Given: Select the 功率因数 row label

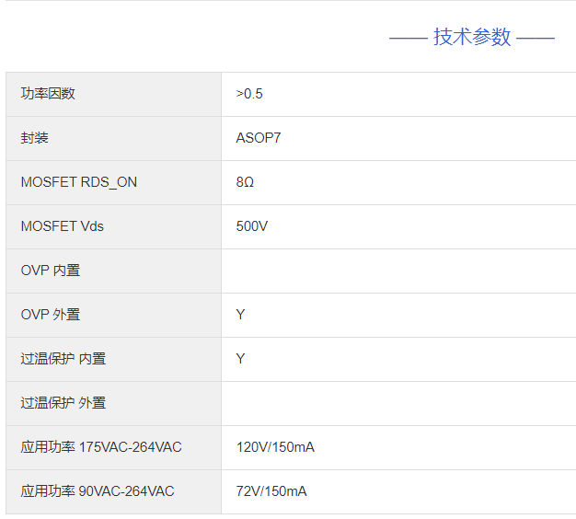Looking at the screenshot, I should [x=48, y=94].
